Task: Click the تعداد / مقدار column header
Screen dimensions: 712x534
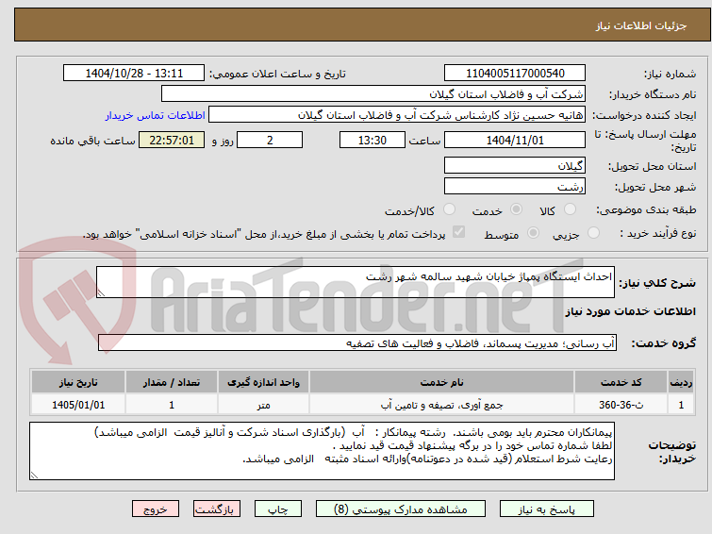Action: point(172,382)
